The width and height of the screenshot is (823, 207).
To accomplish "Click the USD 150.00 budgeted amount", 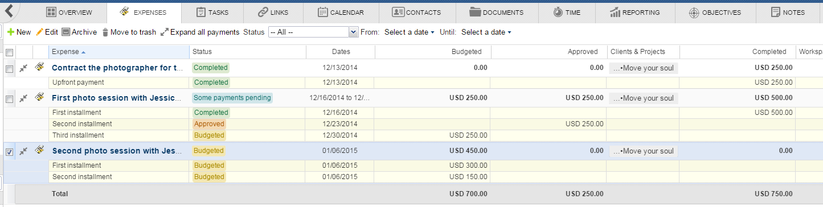I will click(x=468, y=177).
